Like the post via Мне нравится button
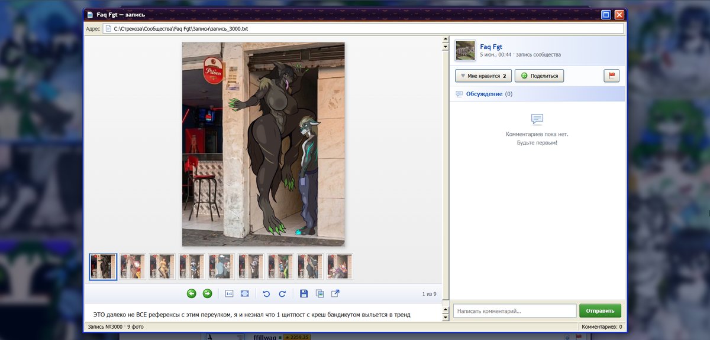Image resolution: width=710 pixels, height=340 pixels. (483, 76)
